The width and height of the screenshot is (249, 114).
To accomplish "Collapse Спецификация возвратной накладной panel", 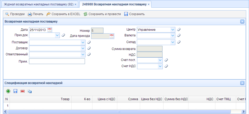I will click(x=242, y=83).
